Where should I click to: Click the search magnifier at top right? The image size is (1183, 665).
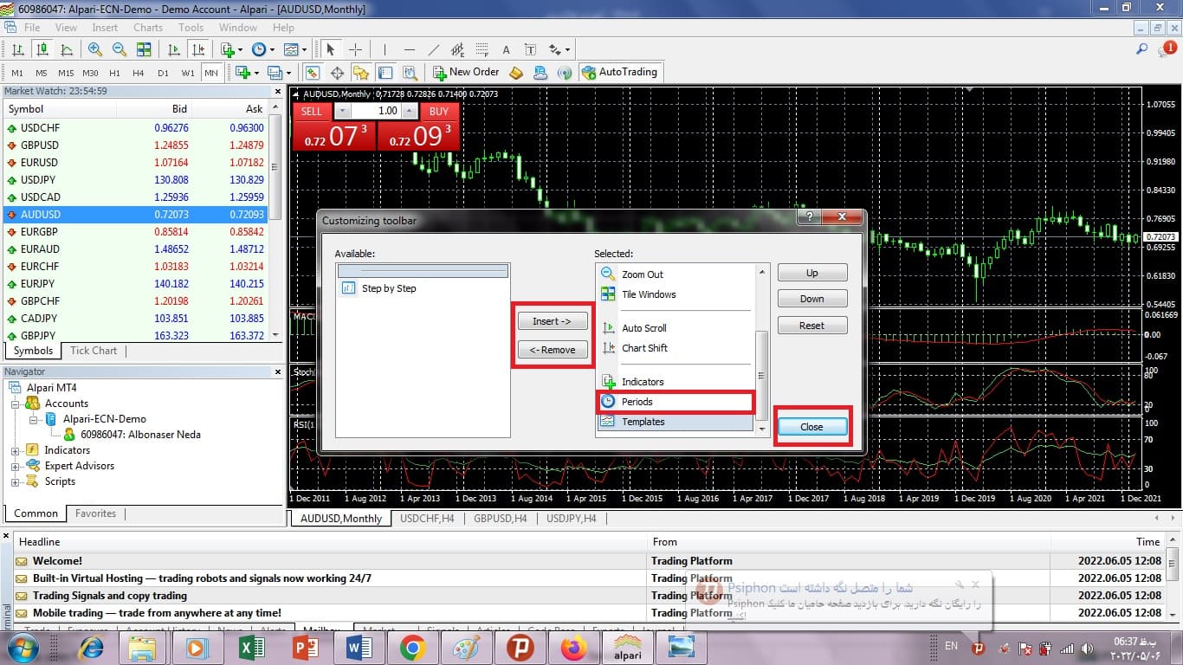coord(1142,49)
